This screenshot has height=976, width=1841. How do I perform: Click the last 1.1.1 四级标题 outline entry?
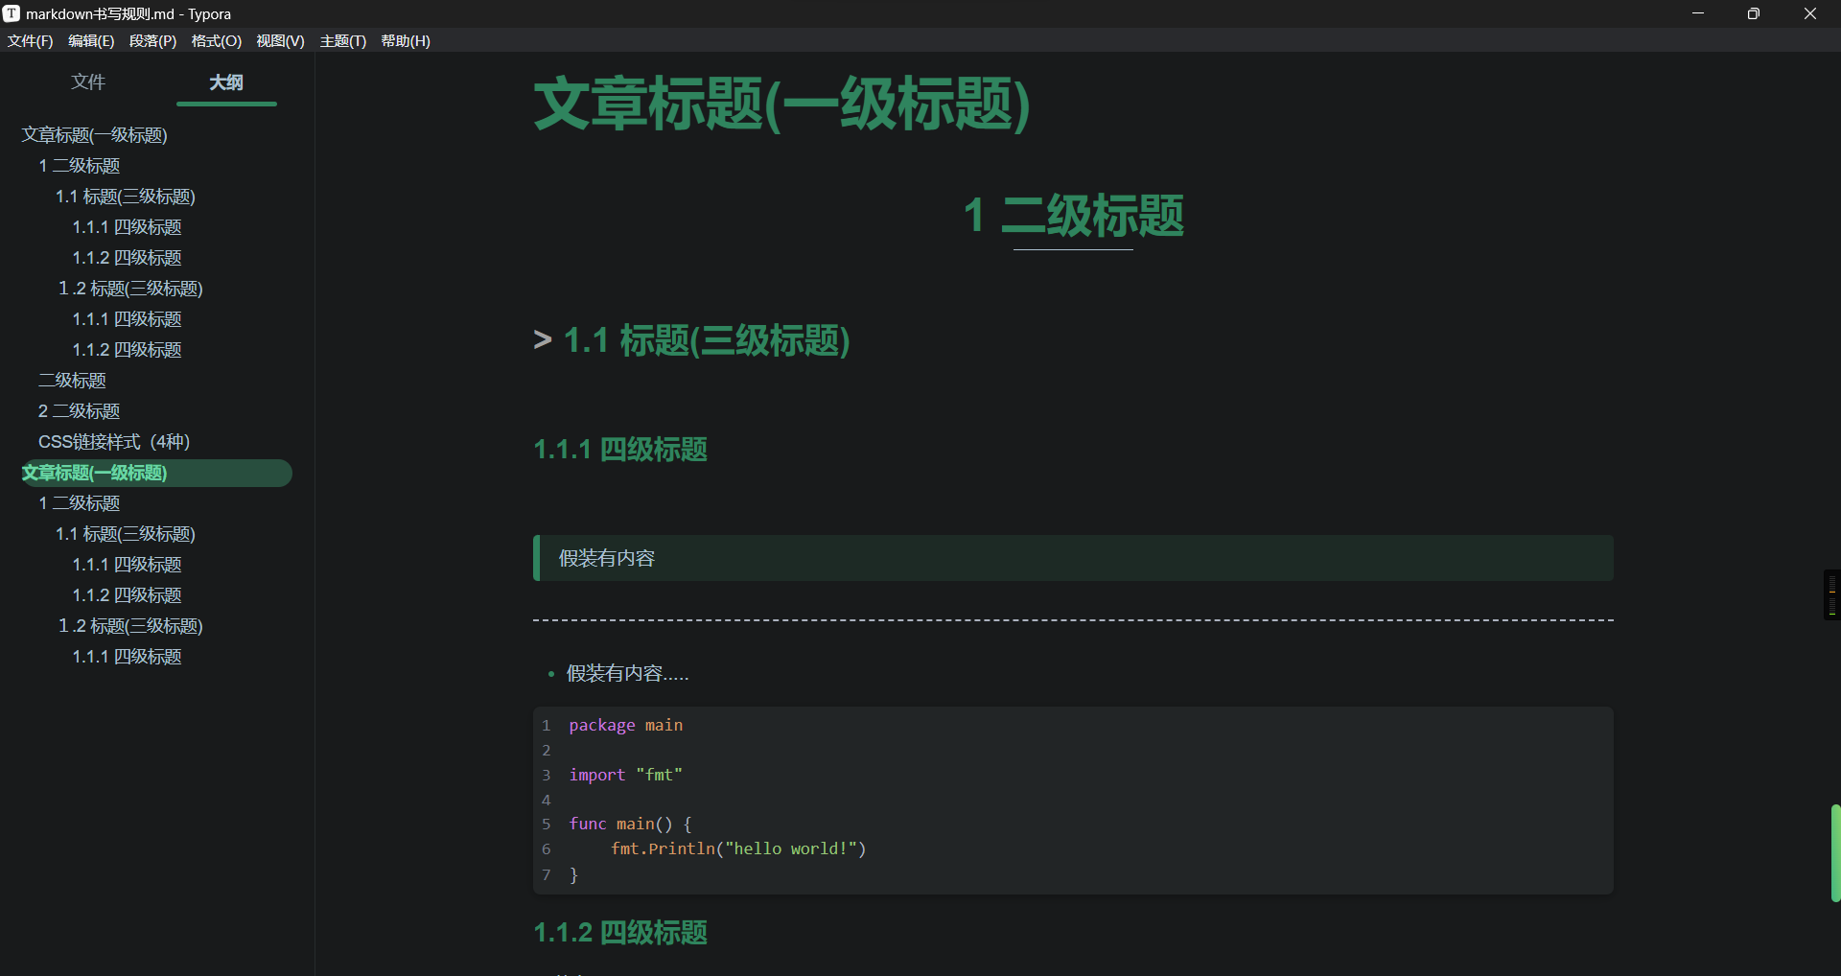(x=127, y=657)
